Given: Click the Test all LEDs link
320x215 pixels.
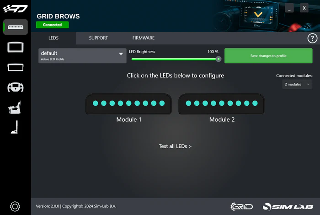Looking at the screenshot, I should tap(175, 146).
